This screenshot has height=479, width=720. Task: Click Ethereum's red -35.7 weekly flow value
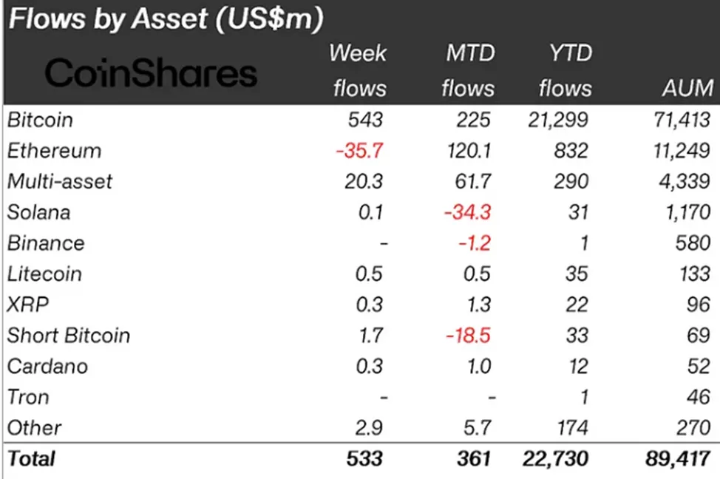coord(359,151)
